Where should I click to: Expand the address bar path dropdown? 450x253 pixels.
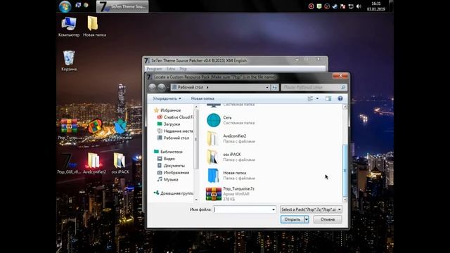tap(267, 87)
